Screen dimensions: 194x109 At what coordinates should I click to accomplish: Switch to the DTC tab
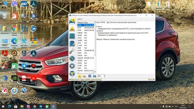tap(79, 19)
